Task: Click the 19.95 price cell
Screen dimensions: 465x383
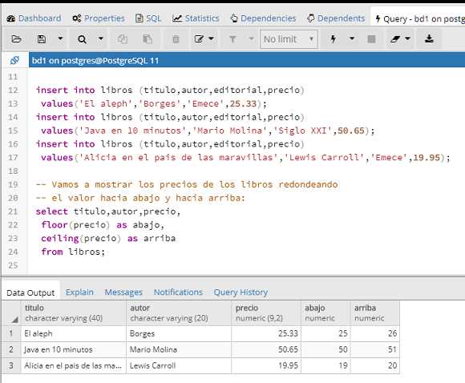Action: tap(266, 365)
